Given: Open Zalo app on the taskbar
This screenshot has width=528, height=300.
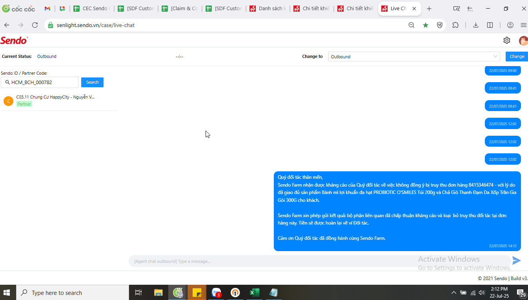Looking at the screenshot, I should tap(216, 293).
